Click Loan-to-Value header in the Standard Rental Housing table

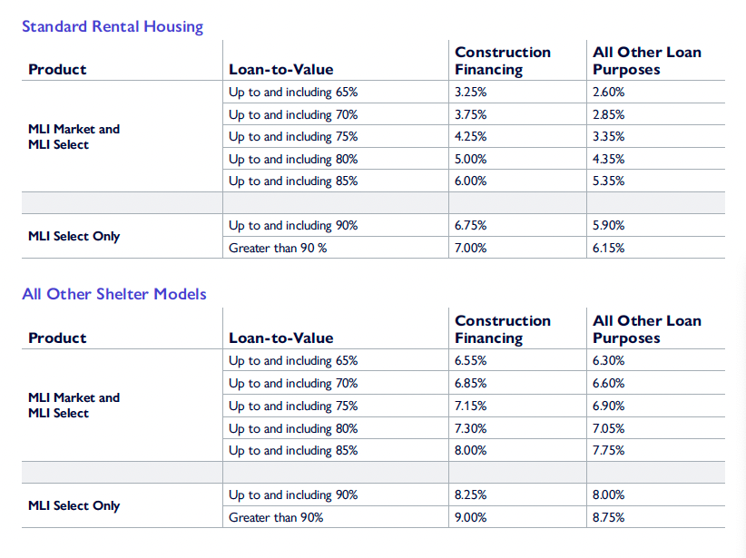281,70
